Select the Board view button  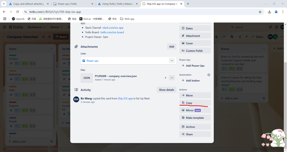tap(61, 37)
